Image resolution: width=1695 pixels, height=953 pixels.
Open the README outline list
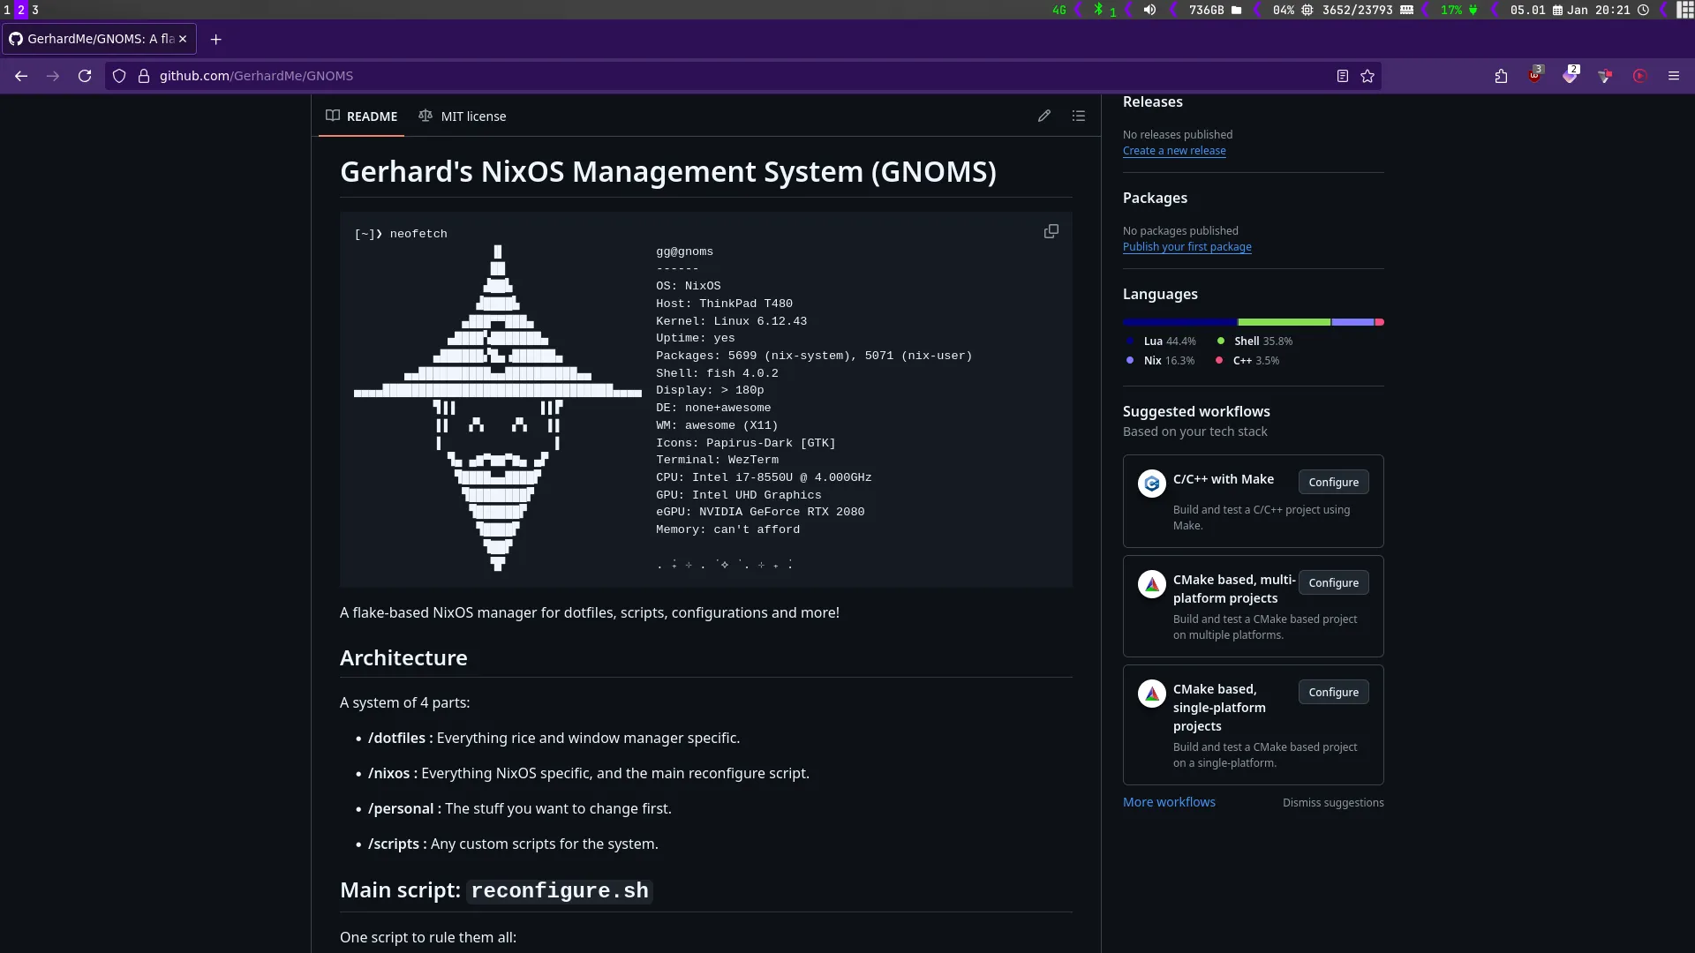coord(1079,116)
